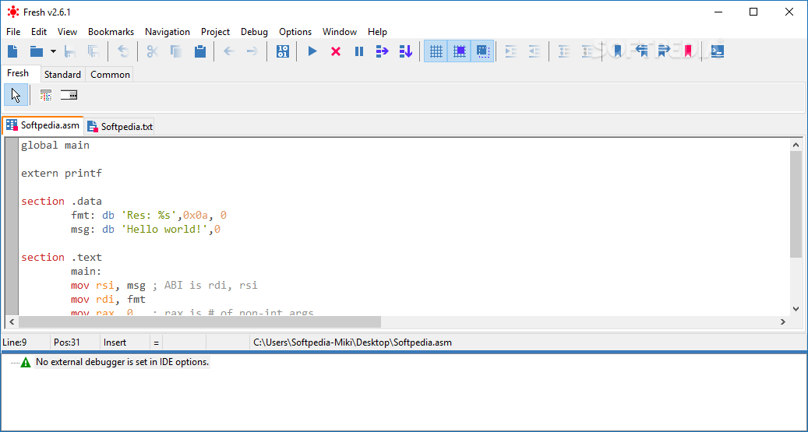Switch to Common palette tab
This screenshot has width=808, height=432.
[x=111, y=74]
